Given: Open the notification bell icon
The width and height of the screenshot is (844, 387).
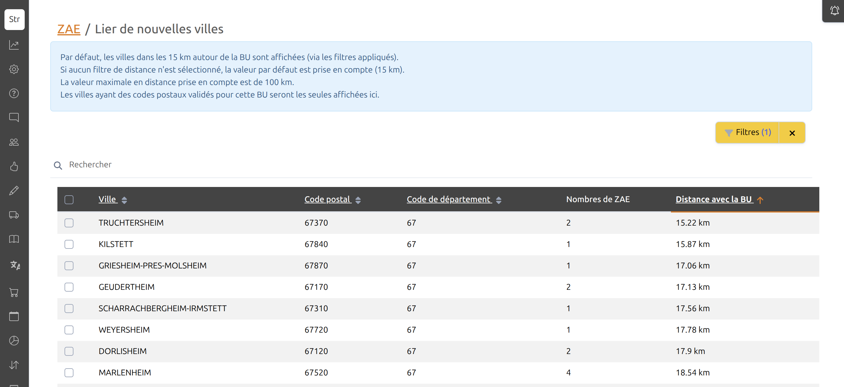Looking at the screenshot, I should tap(834, 11).
